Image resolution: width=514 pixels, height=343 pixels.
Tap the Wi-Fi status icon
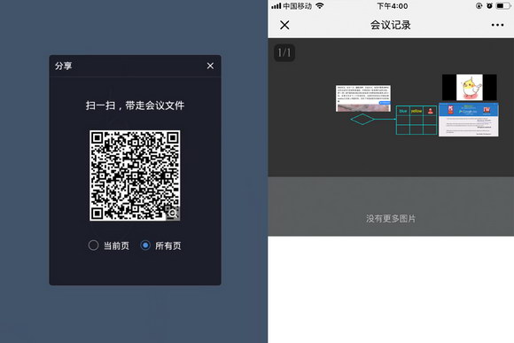pyautogui.click(x=320, y=5)
